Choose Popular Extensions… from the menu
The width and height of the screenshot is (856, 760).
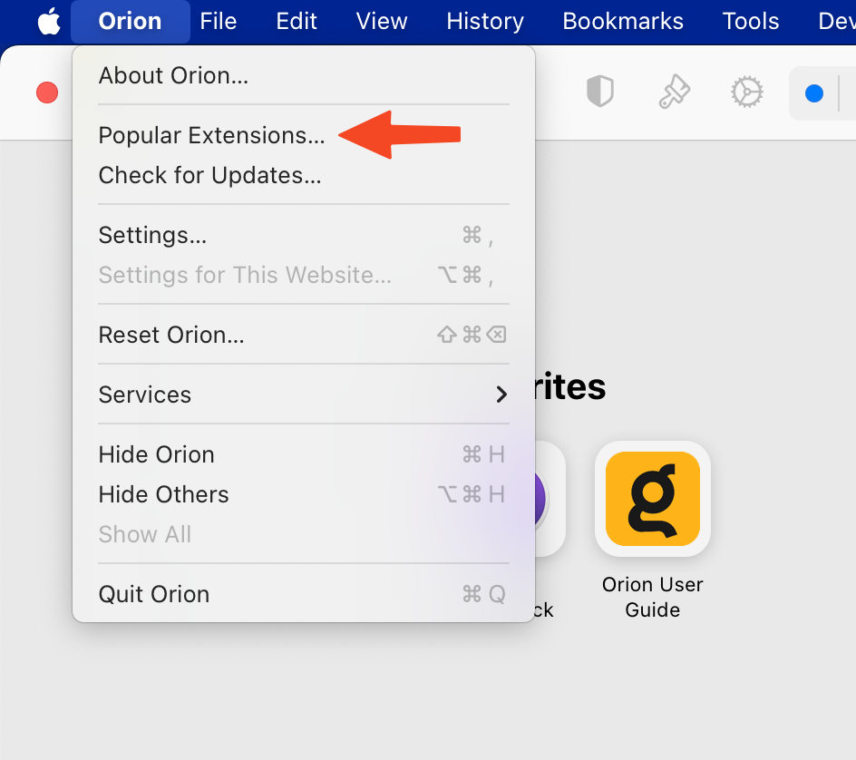pos(304,135)
